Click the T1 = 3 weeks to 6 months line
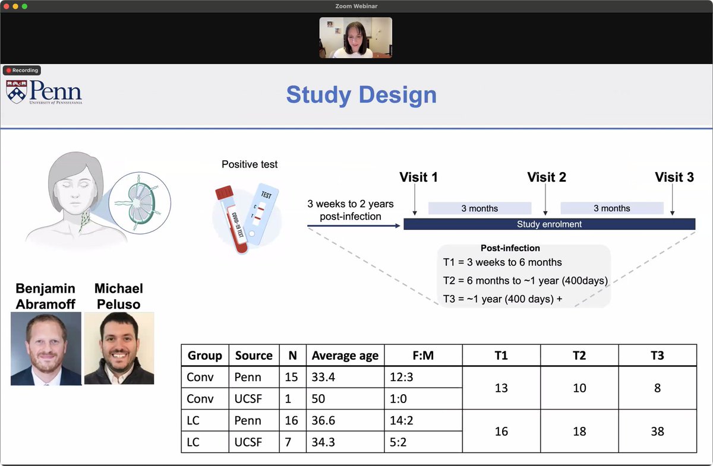 503,262
